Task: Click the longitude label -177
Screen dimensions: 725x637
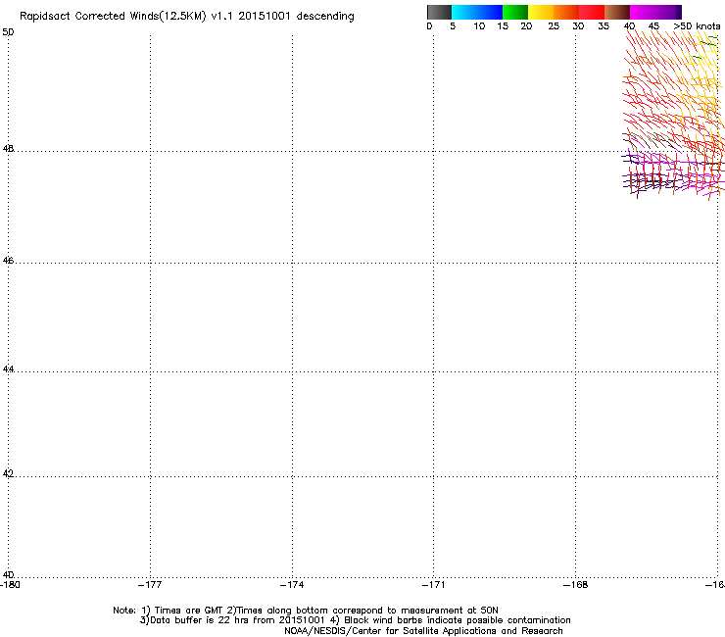Action: click(150, 585)
